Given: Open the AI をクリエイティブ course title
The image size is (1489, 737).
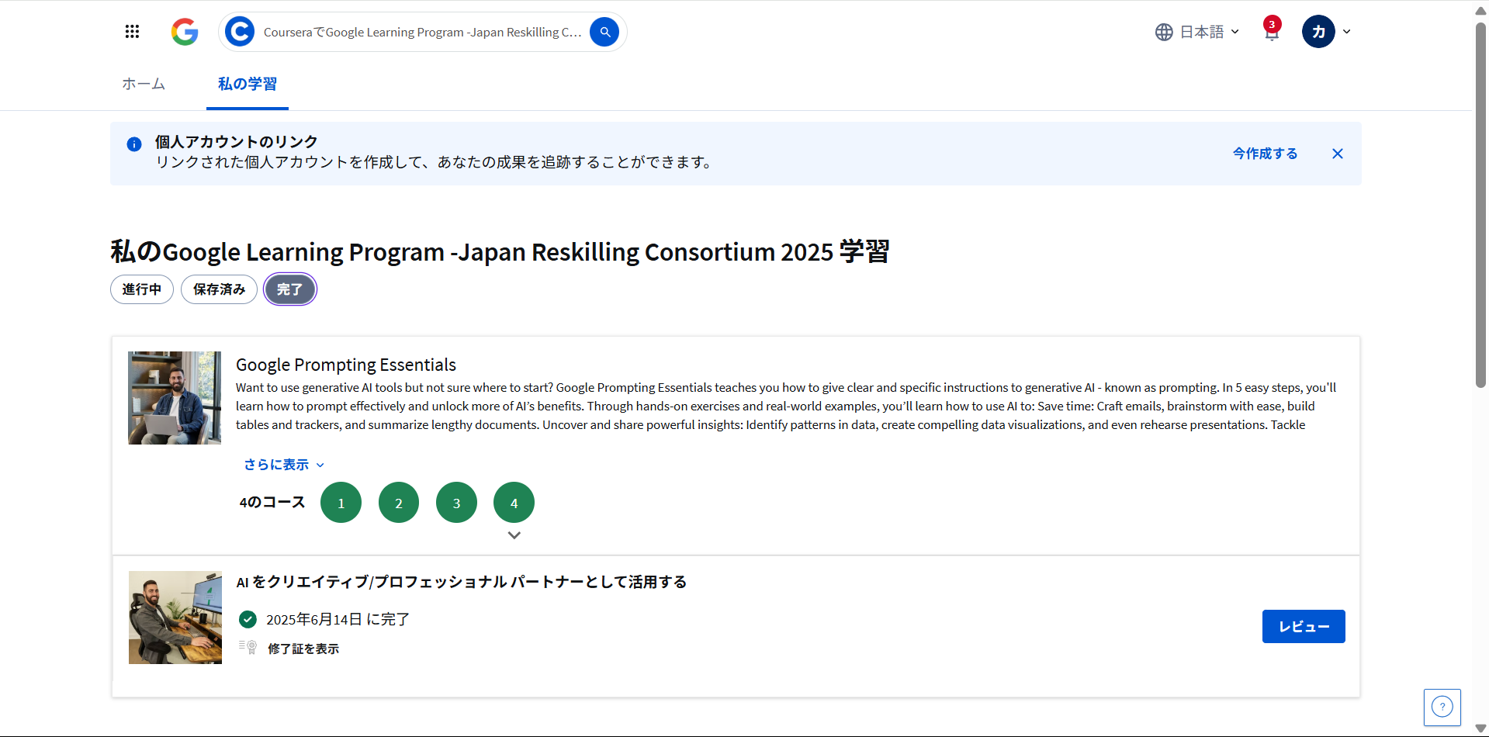Looking at the screenshot, I should (x=462, y=582).
